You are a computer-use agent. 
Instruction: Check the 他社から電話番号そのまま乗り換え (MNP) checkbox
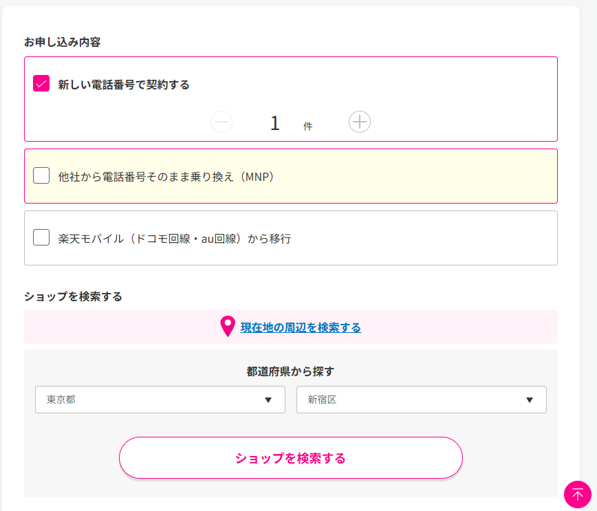[x=41, y=176]
